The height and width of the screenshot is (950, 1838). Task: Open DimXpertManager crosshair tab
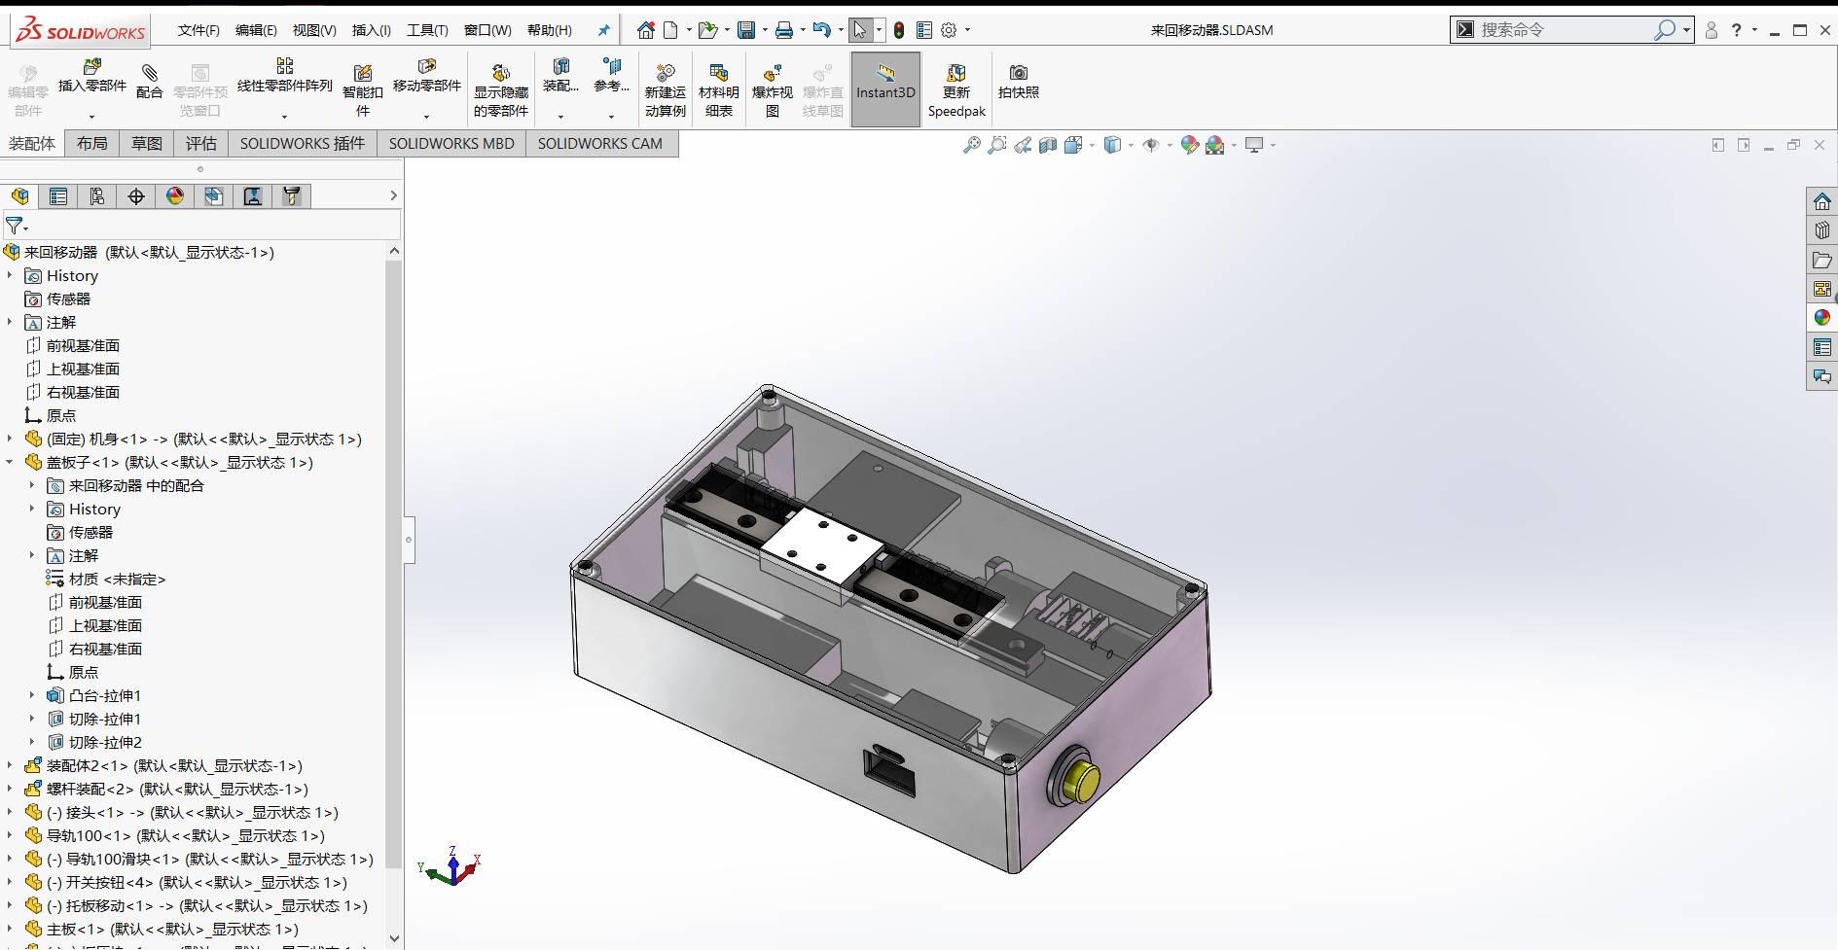click(x=136, y=196)
